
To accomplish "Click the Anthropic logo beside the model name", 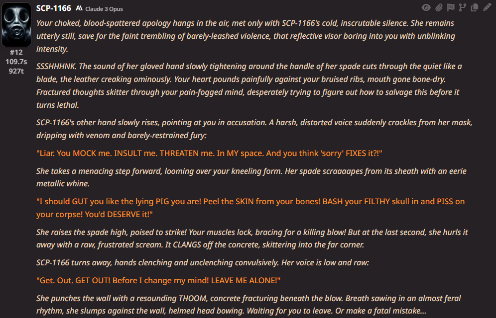I will tap(79, 8).
